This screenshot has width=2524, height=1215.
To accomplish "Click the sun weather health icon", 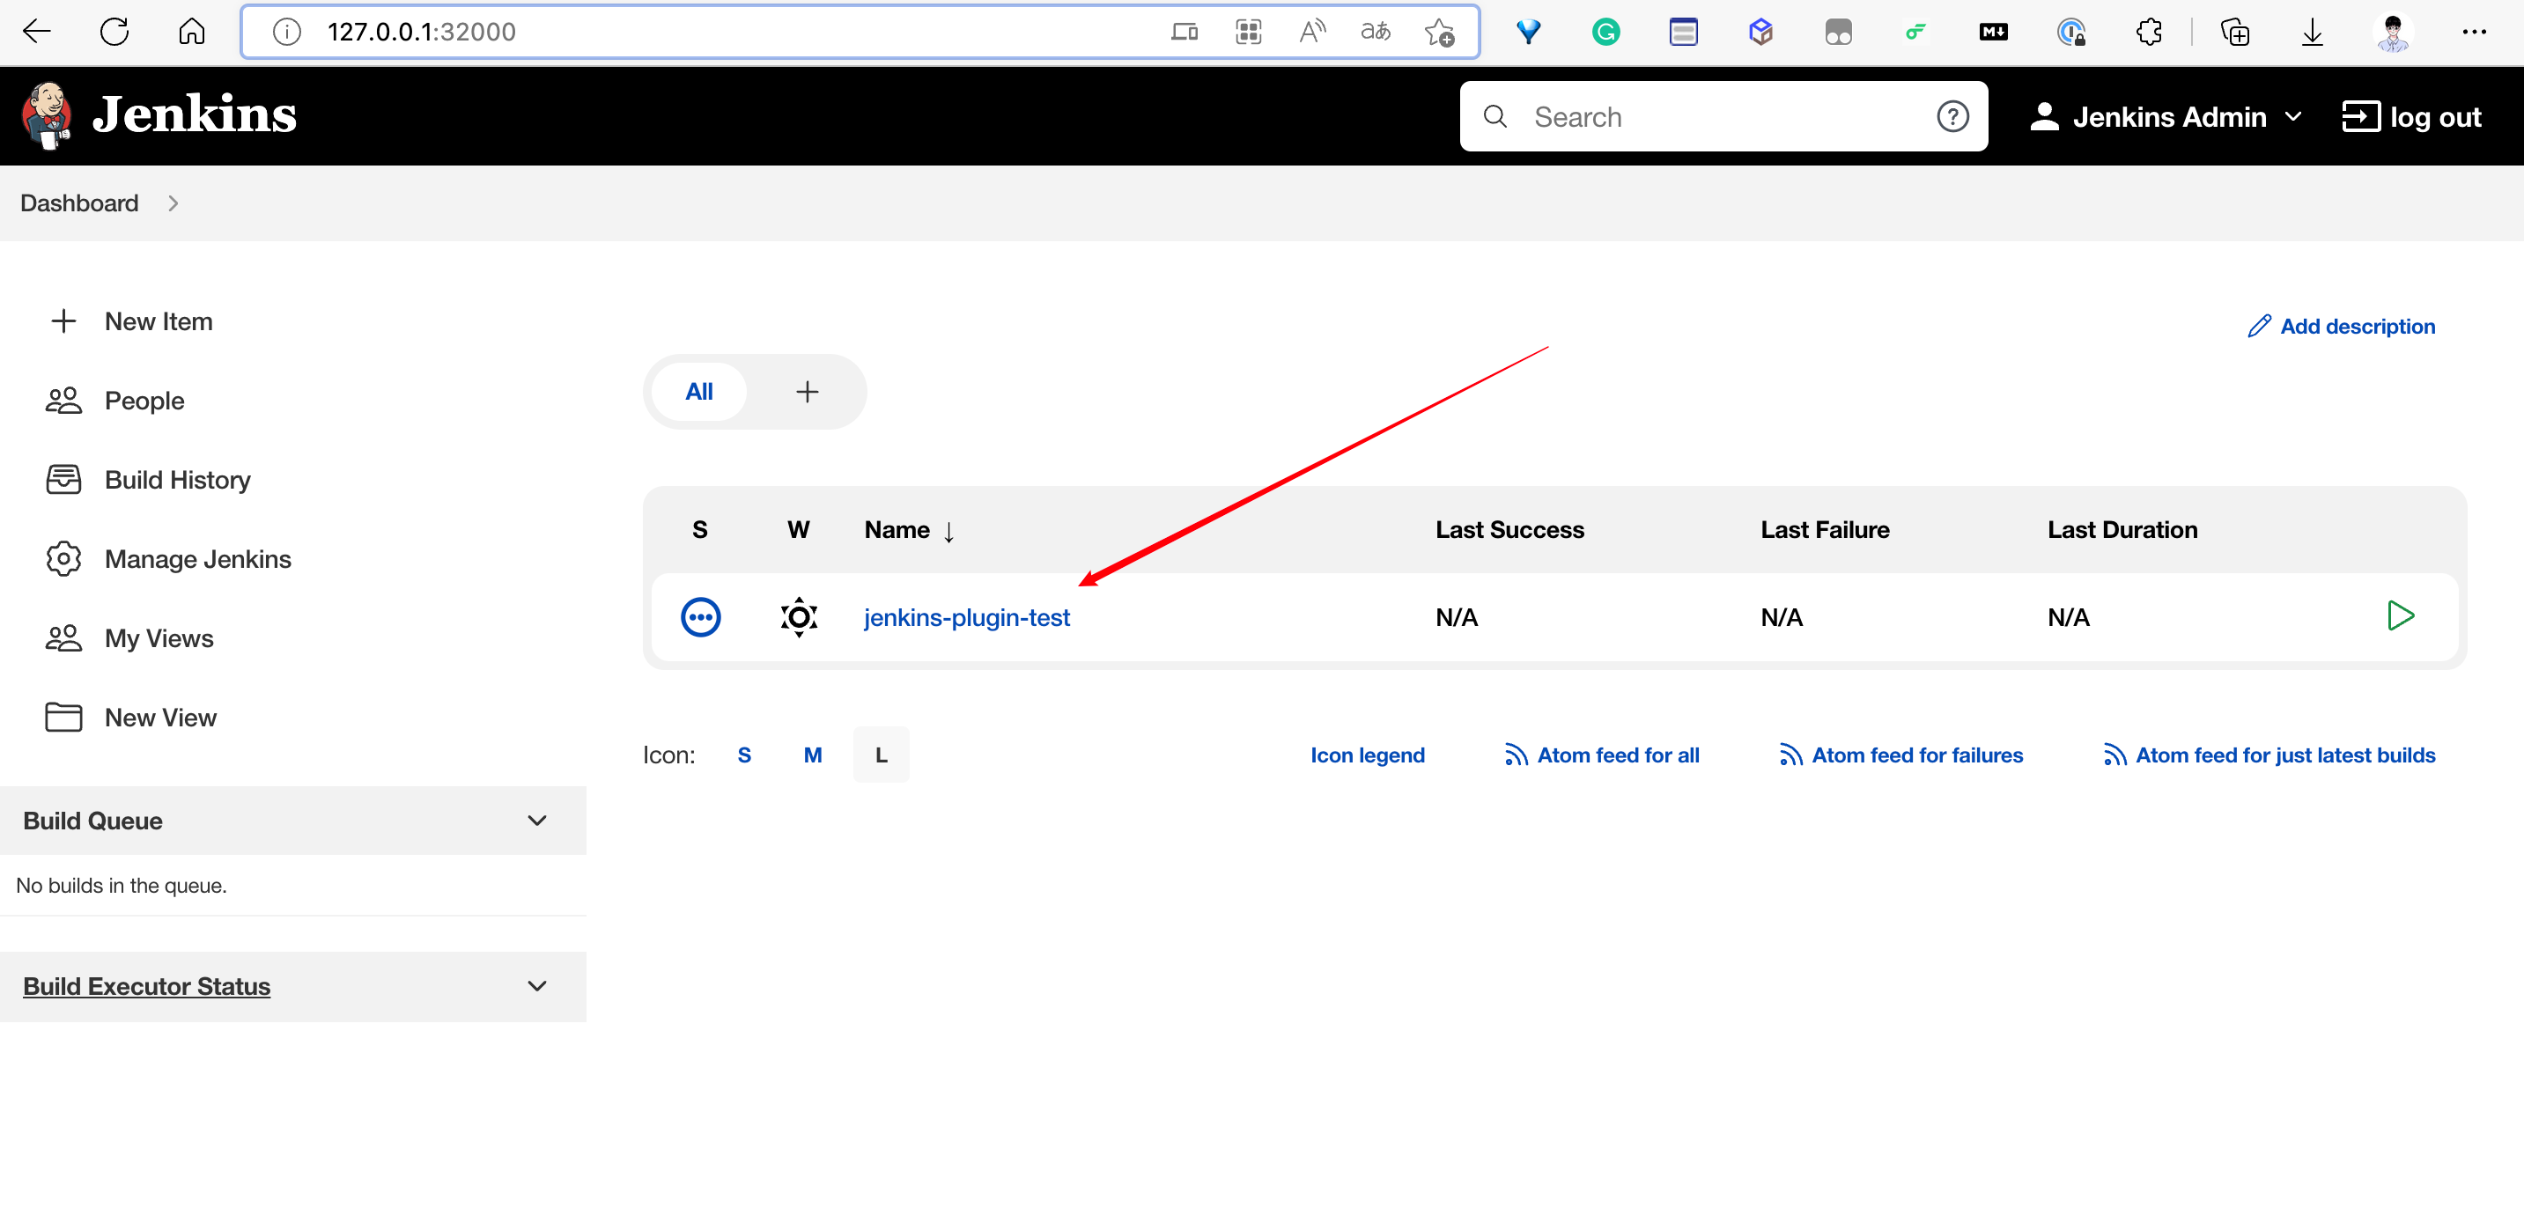I will click(x=799, y=617).
